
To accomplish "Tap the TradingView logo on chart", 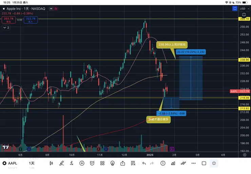I will pos(5,147).
